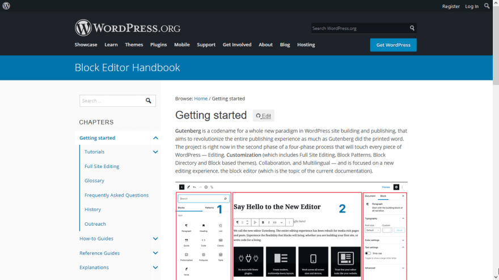
Task: Open the Support menu item
Action: point(206,45)
